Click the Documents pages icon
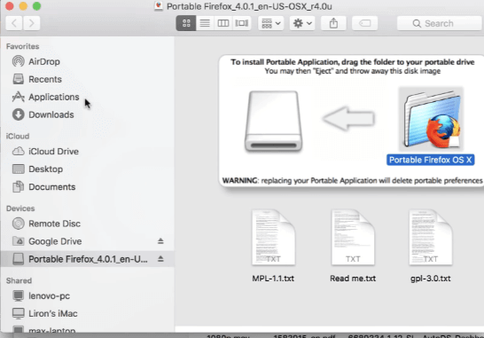The image size is (484, 338). click(19, 186)
